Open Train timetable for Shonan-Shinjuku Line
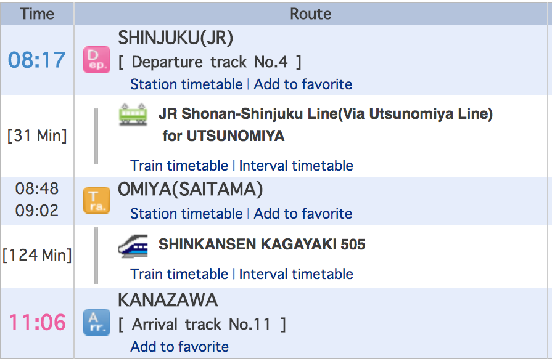This screenshot has height=364, width=552. 179,166
